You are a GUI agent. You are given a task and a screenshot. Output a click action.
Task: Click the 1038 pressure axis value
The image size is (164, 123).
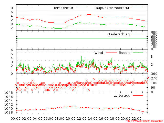(8, 112)
